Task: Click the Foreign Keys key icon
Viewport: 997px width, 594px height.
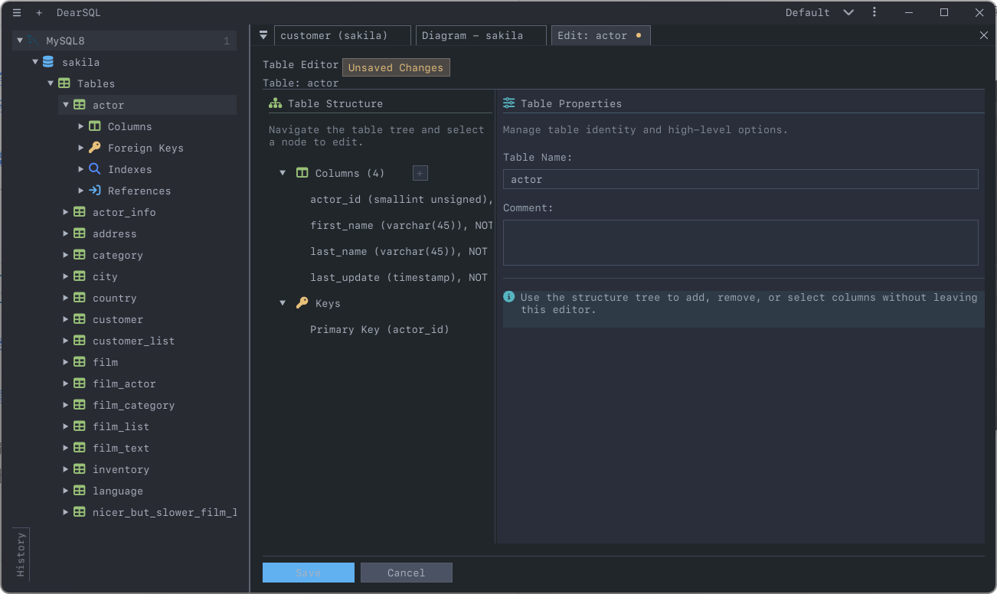Action: tap(94, 148)
